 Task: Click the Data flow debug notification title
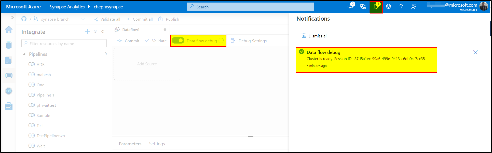[x=323, y=52]
